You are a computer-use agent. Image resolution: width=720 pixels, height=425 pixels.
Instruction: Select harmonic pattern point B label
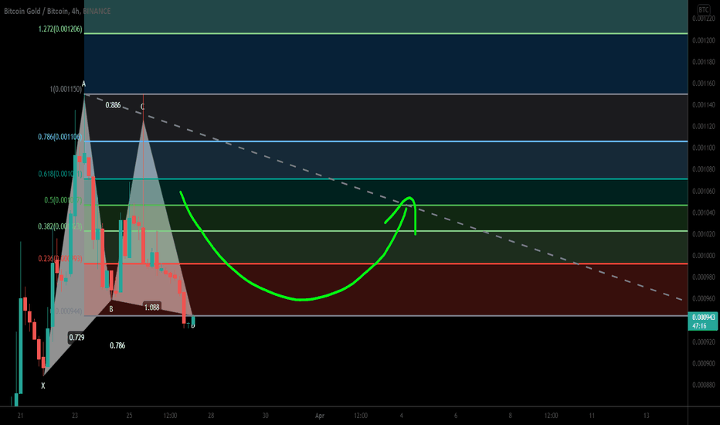point(111,309)
